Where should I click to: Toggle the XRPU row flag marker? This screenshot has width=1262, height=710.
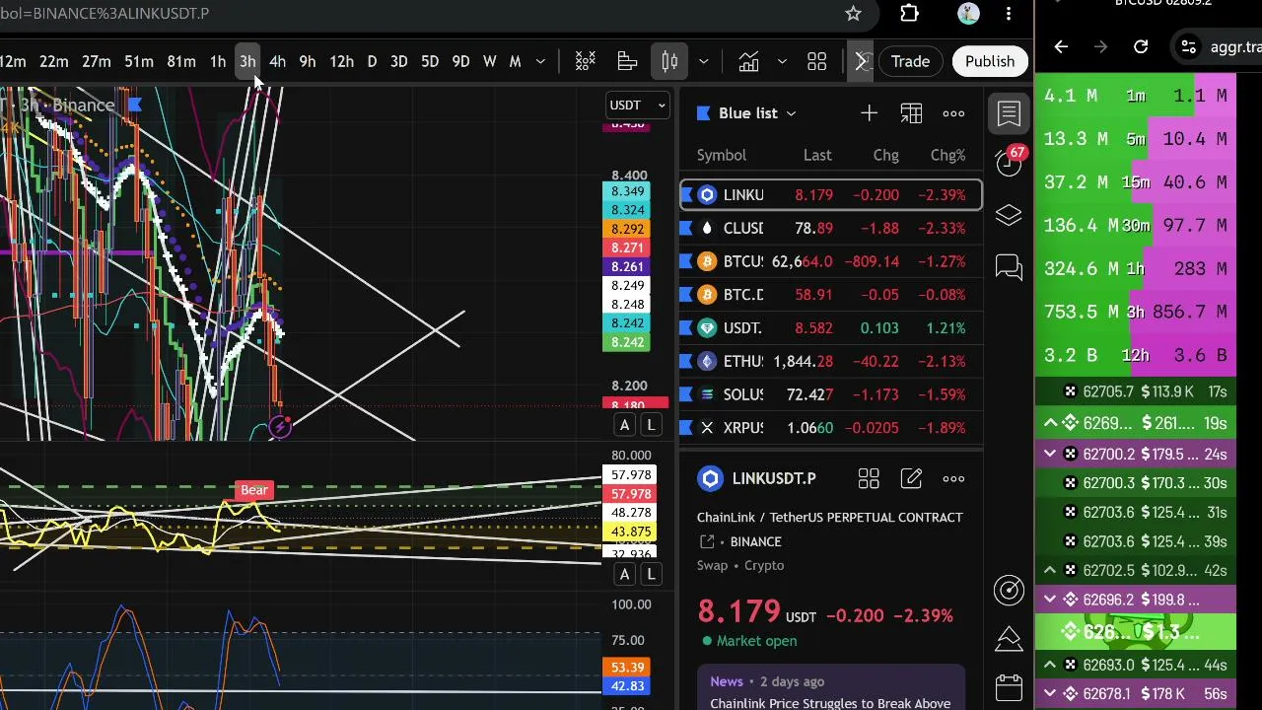pyautogui.click(x=686, y=428)
